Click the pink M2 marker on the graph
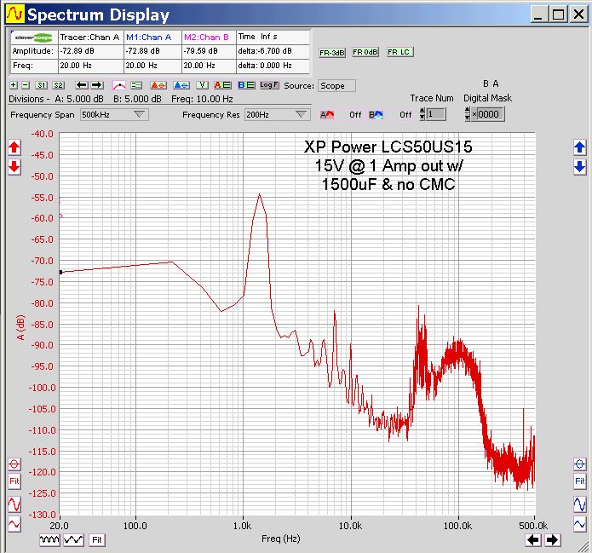Image resolution: width=592 pixels, height=553 pixels. pyautogui.click(x=60, y=216)
